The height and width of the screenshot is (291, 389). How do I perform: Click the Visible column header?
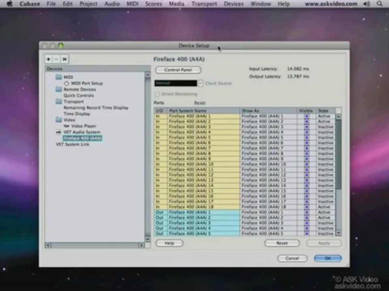click(x=307, y=111)
